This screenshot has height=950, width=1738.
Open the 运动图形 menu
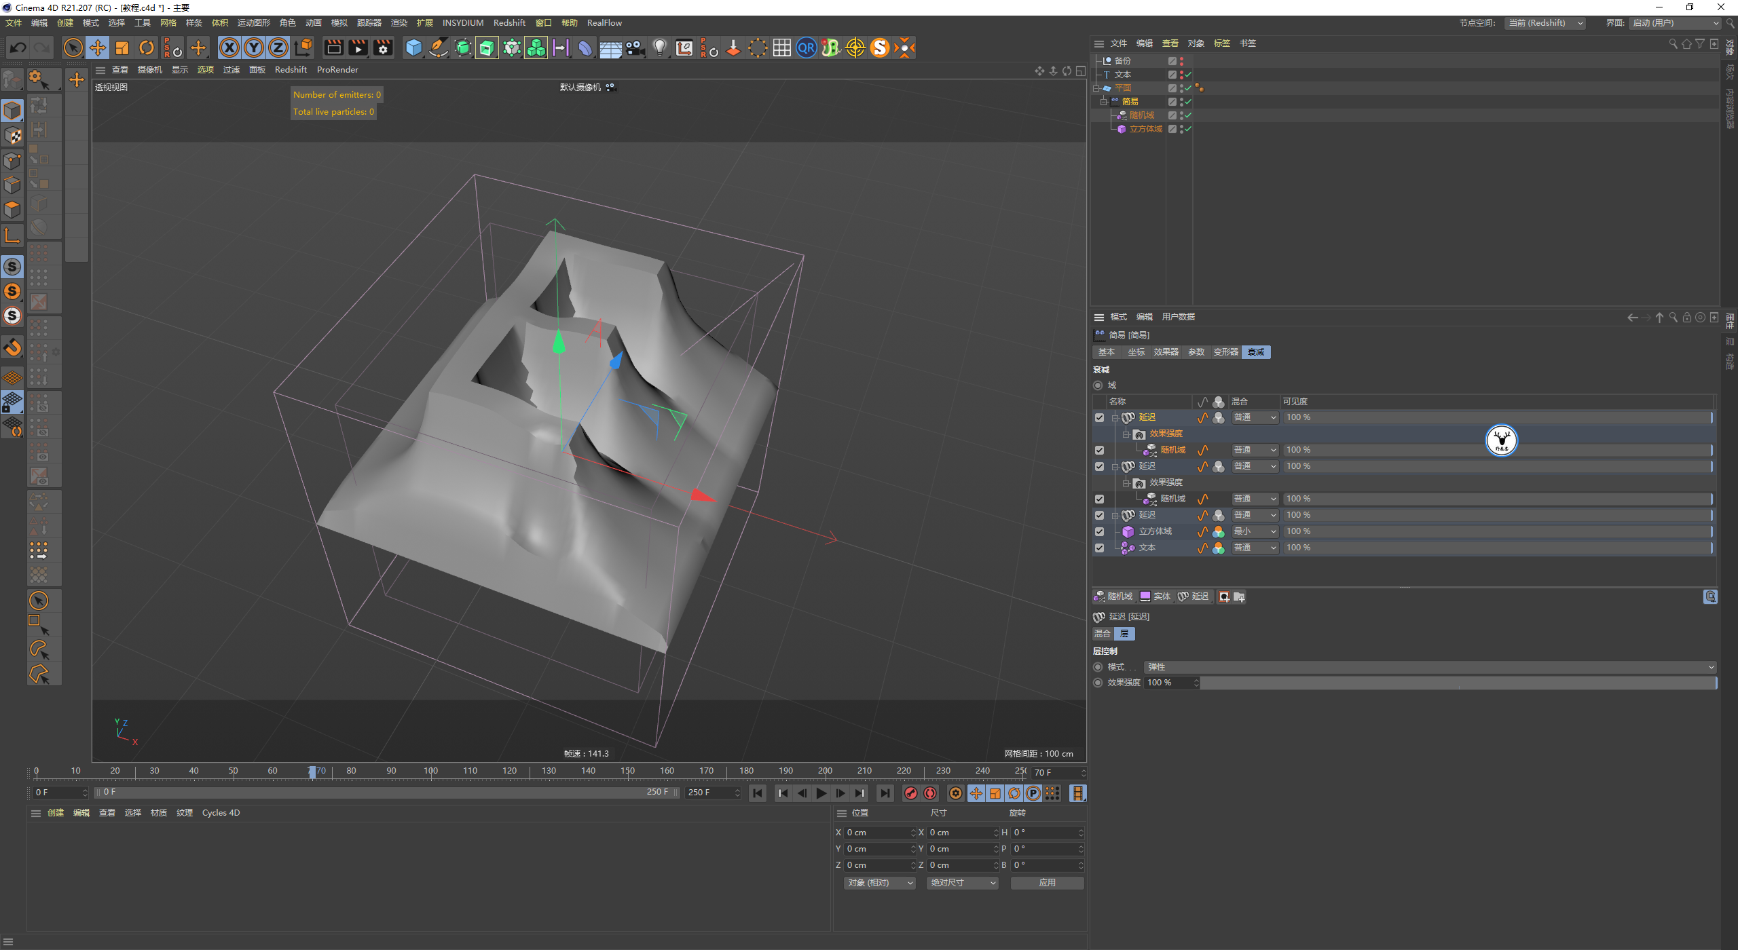[x=253, y=23]
